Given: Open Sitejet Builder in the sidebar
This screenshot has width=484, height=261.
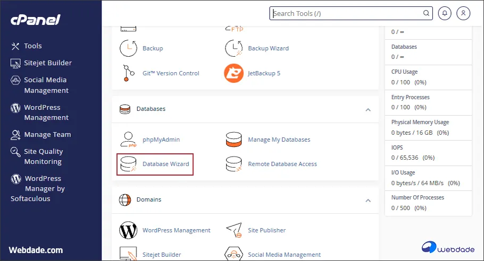Looking at the screenshot, I should pos(47,63).
